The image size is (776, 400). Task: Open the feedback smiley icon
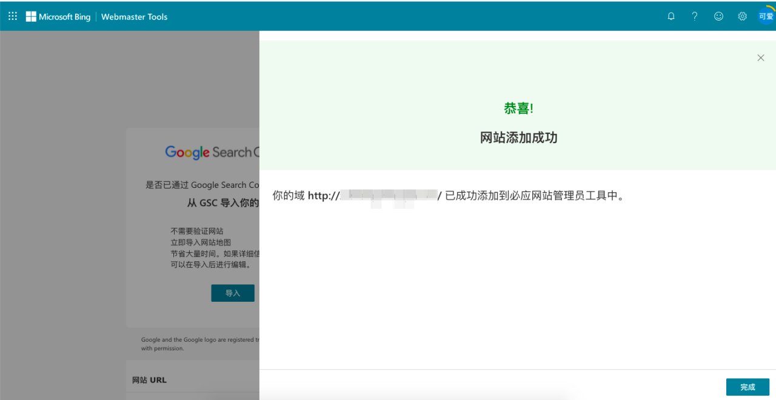[718, 16]
